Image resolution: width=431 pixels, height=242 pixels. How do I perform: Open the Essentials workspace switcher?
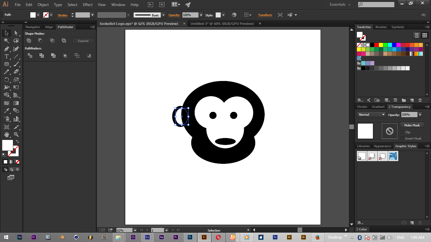340,5
